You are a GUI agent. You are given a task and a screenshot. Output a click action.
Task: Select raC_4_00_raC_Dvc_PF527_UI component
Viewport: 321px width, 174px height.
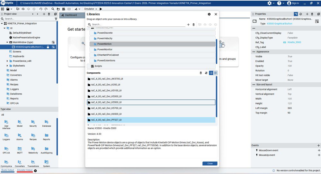coord(151,120)
